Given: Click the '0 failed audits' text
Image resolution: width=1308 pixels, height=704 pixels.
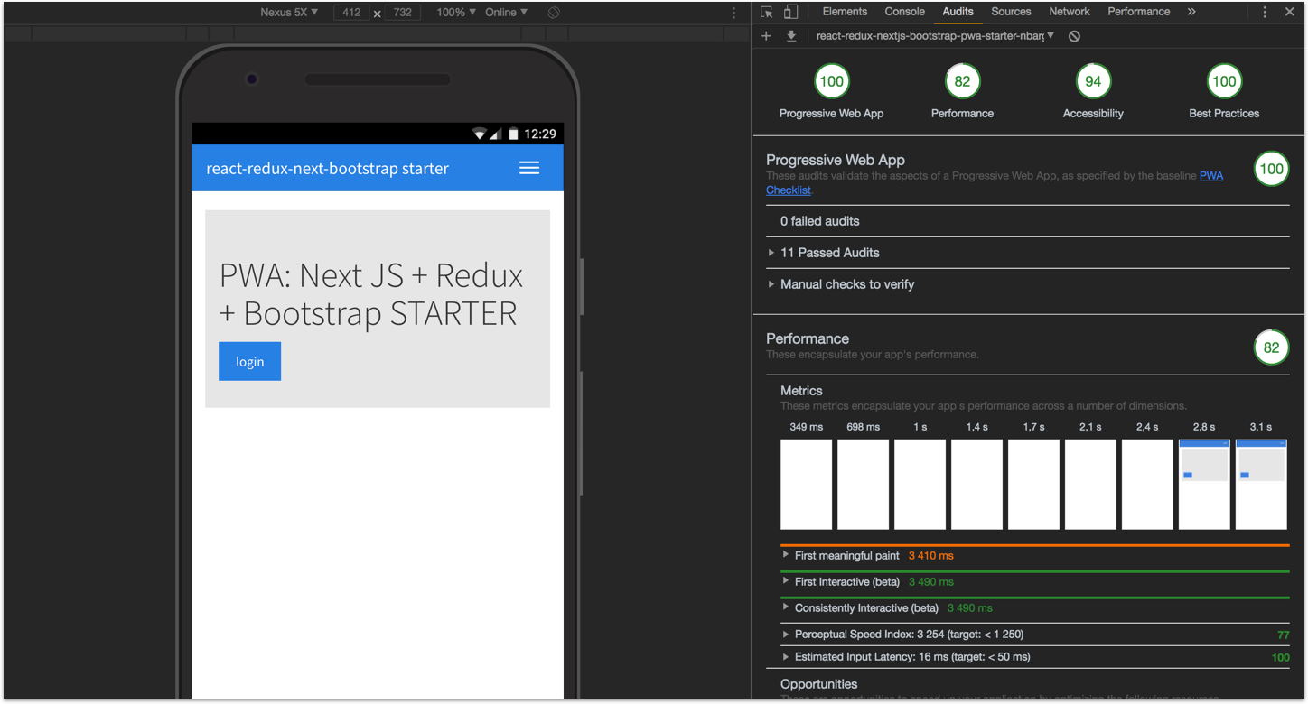Looking at the screenshot, I should [x=820, y=221].
